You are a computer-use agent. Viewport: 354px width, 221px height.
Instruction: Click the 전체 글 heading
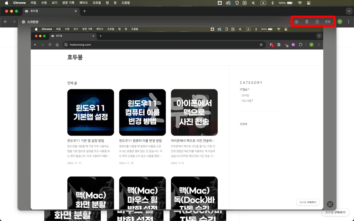(x=72, y=83)
